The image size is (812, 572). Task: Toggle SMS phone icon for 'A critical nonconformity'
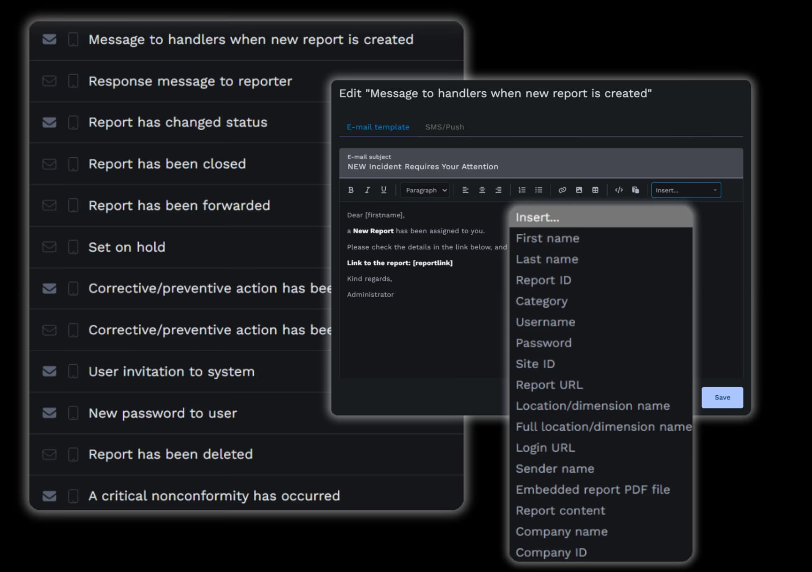coord(73,495)
